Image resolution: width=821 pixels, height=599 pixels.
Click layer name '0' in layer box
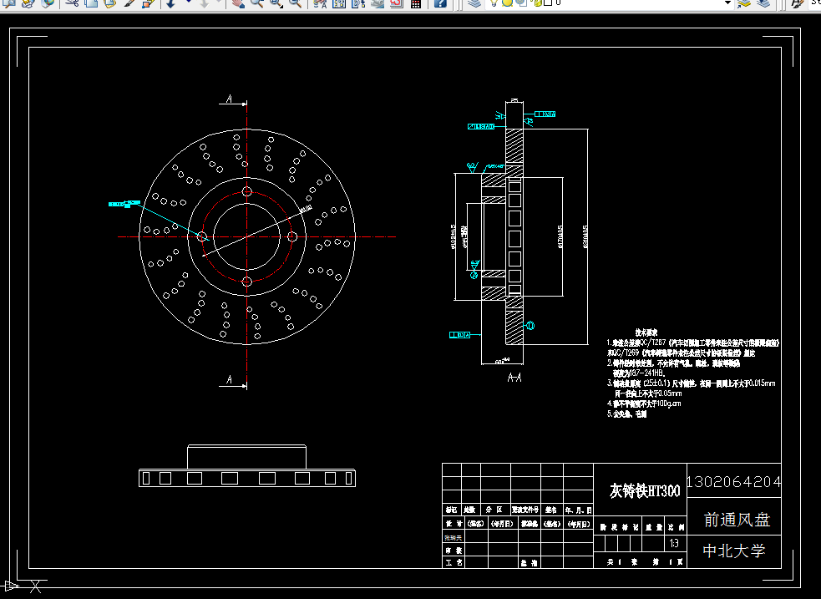(x=558, y=3)
